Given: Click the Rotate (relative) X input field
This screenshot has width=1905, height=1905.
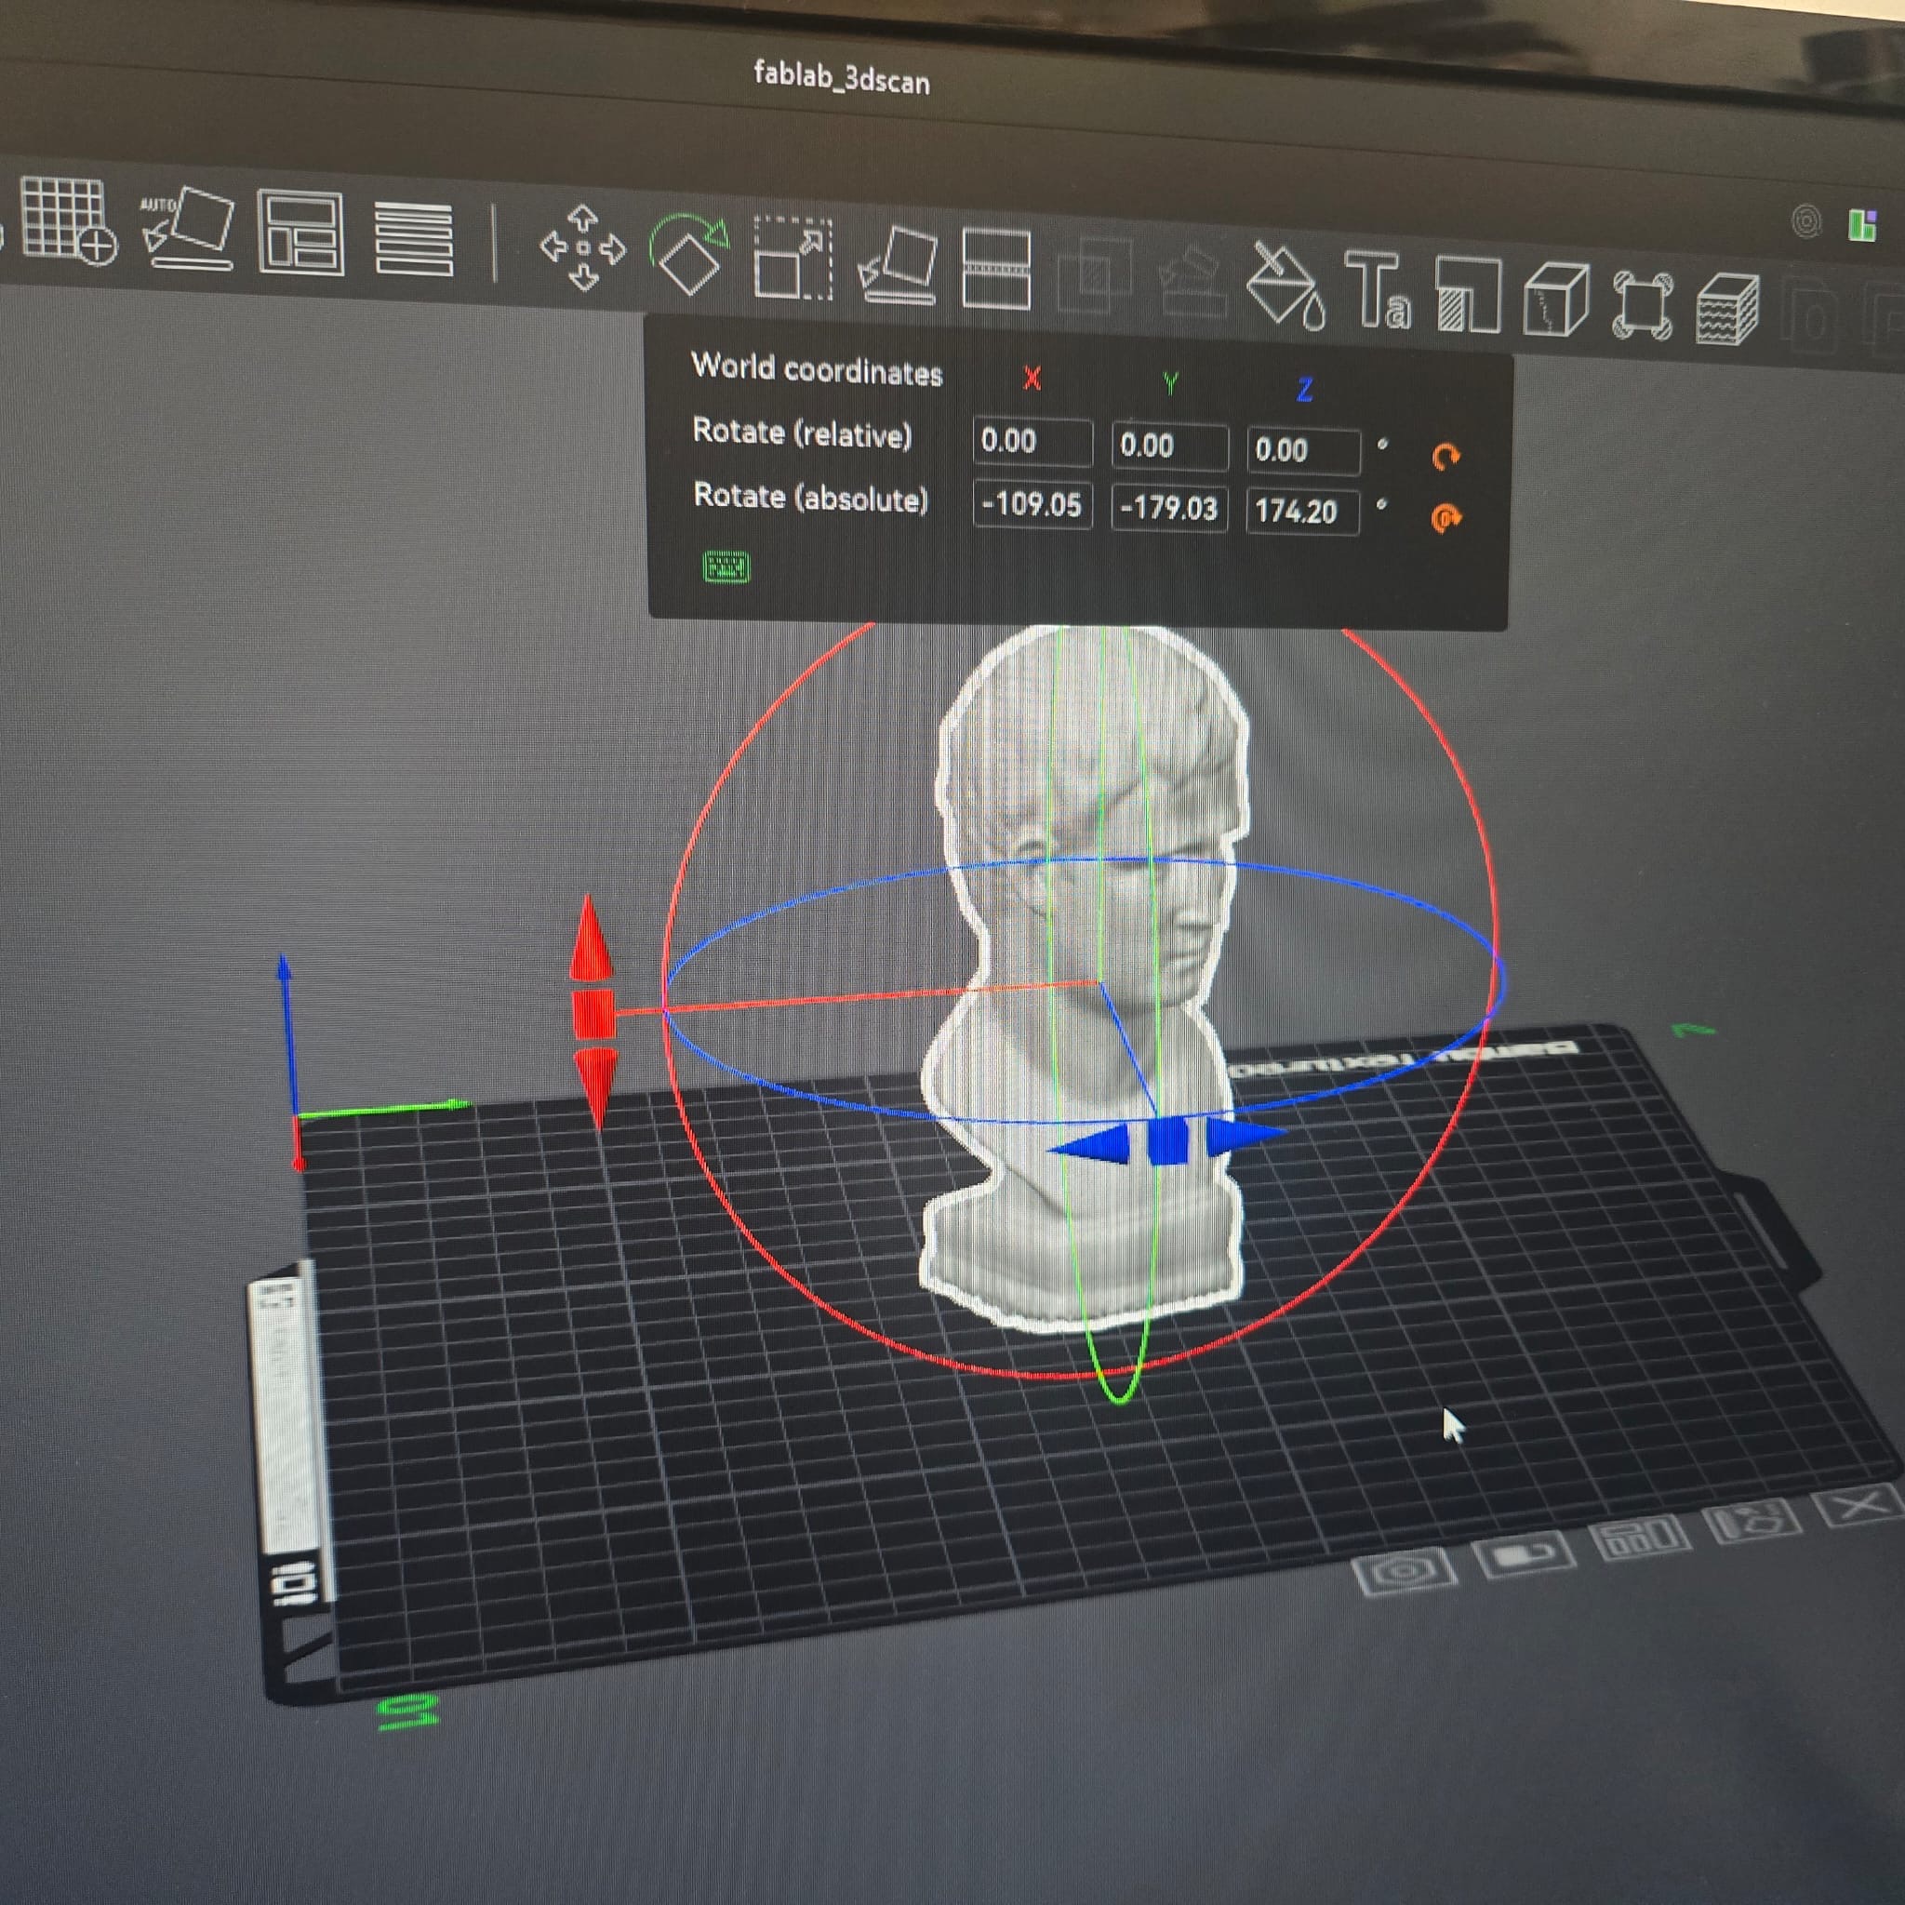Looking at the screenshot, I should 1032,441.
